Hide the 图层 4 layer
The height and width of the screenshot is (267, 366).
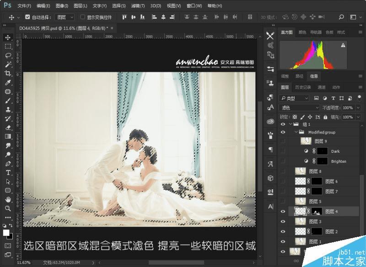click(283, 212)
